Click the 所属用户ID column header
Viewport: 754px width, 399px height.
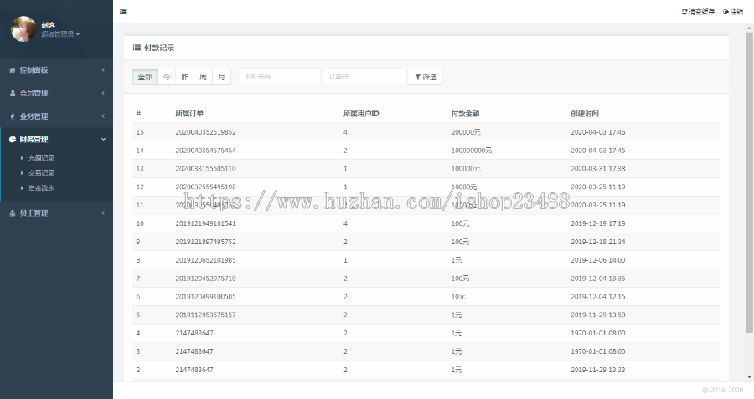(361, 114)
